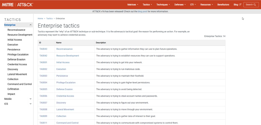
Task: Expand the ICS sidebar section
Action: [30, 104]
